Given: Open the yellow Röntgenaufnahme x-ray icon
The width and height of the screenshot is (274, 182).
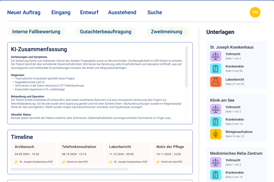Looking at the screenshot, I should 216,134.
